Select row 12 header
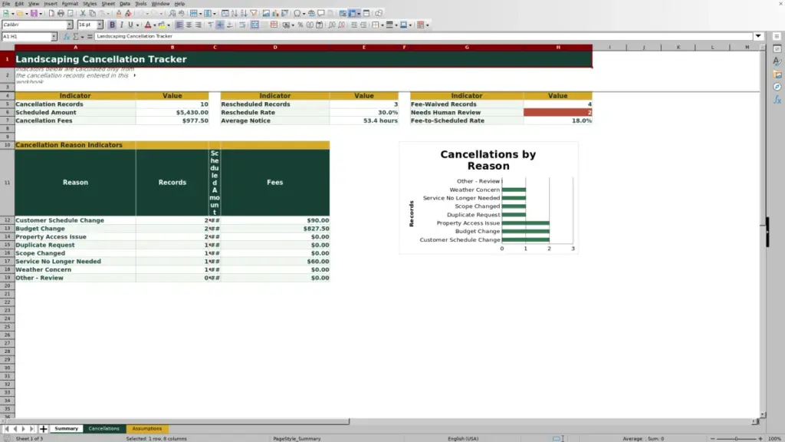This screenshot has width=785, height=442. 7,220
